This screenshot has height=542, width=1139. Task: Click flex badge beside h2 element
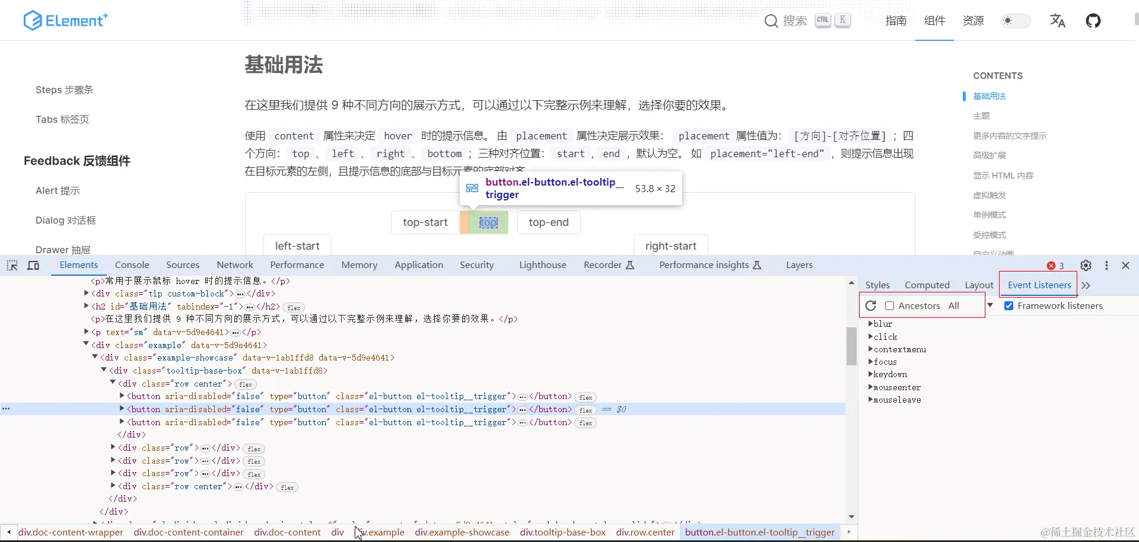[294, 307]
